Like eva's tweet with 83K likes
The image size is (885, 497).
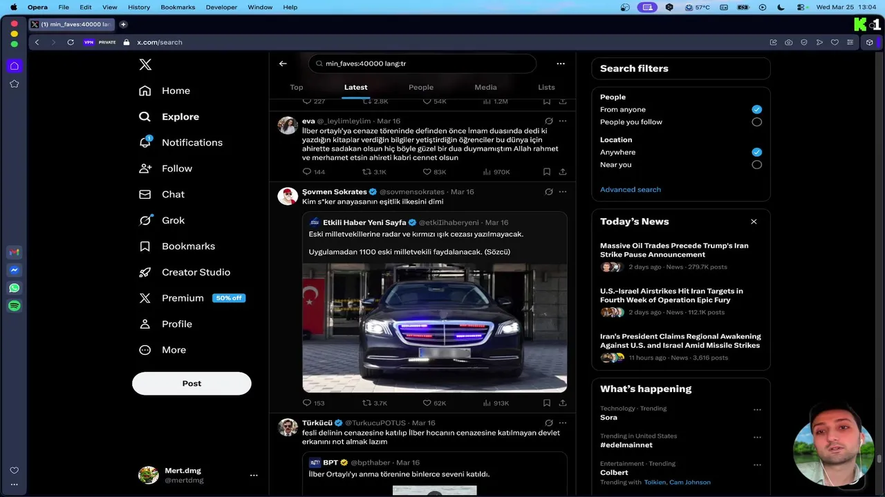pos(434,172)
